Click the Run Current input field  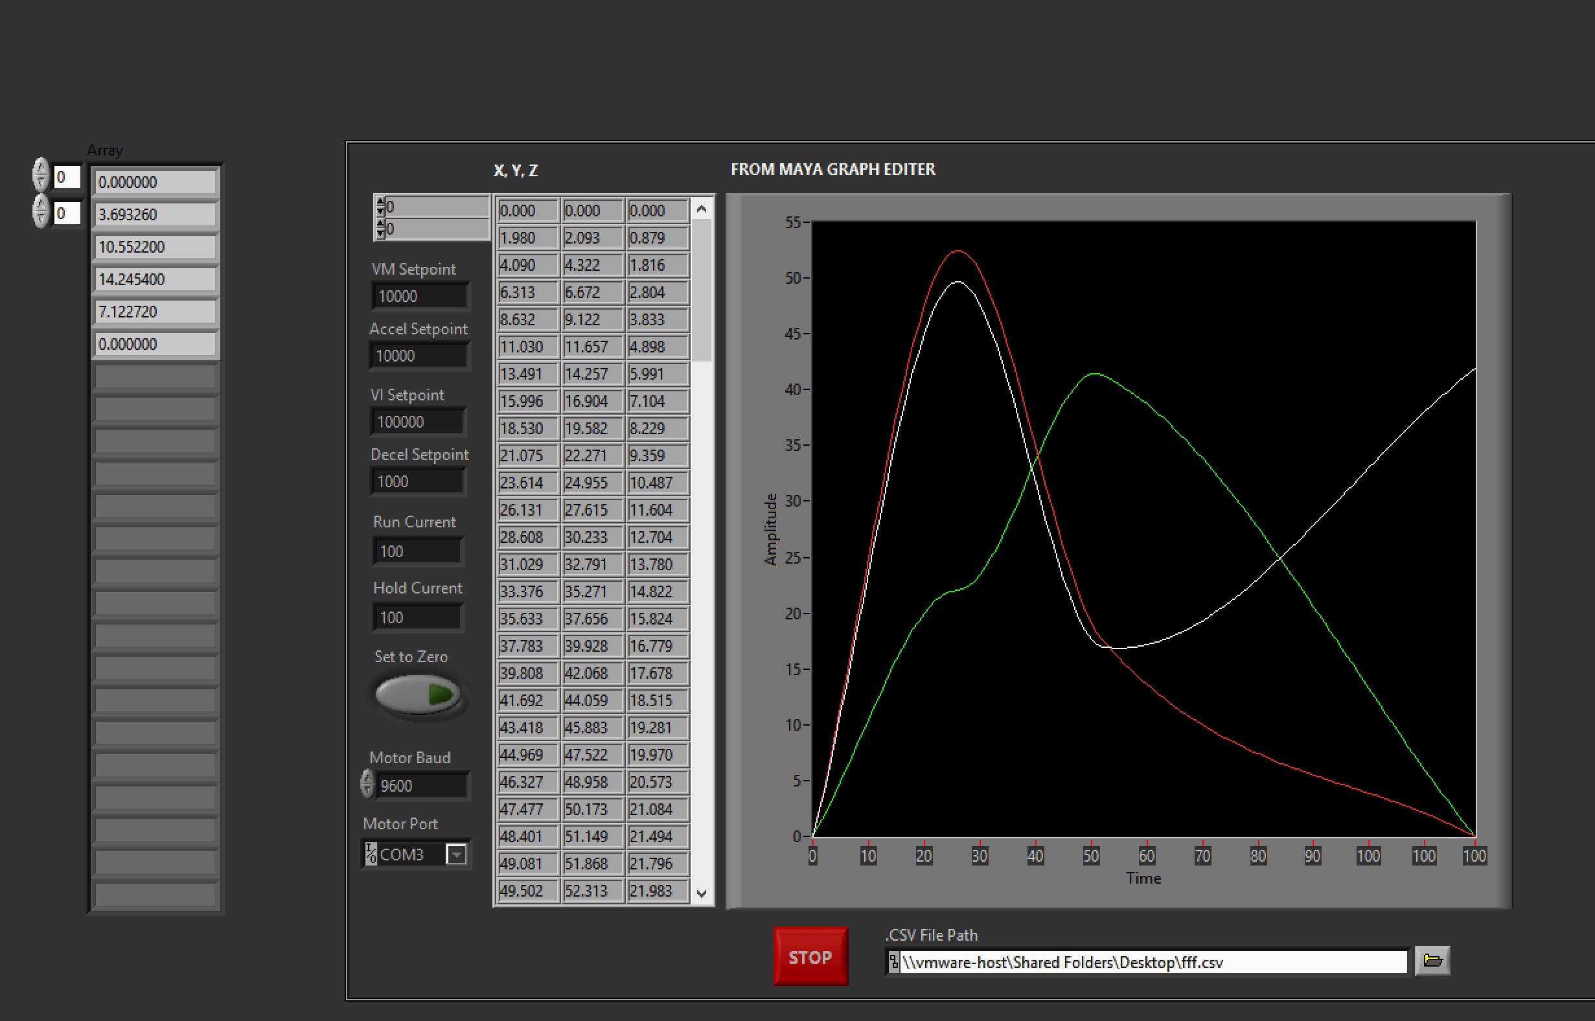[x=417, y=551]
